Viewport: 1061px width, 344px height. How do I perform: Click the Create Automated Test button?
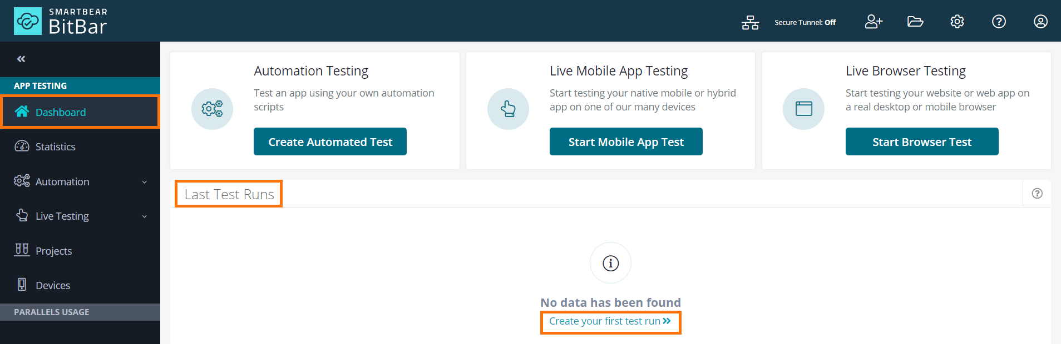pos(330,141)
